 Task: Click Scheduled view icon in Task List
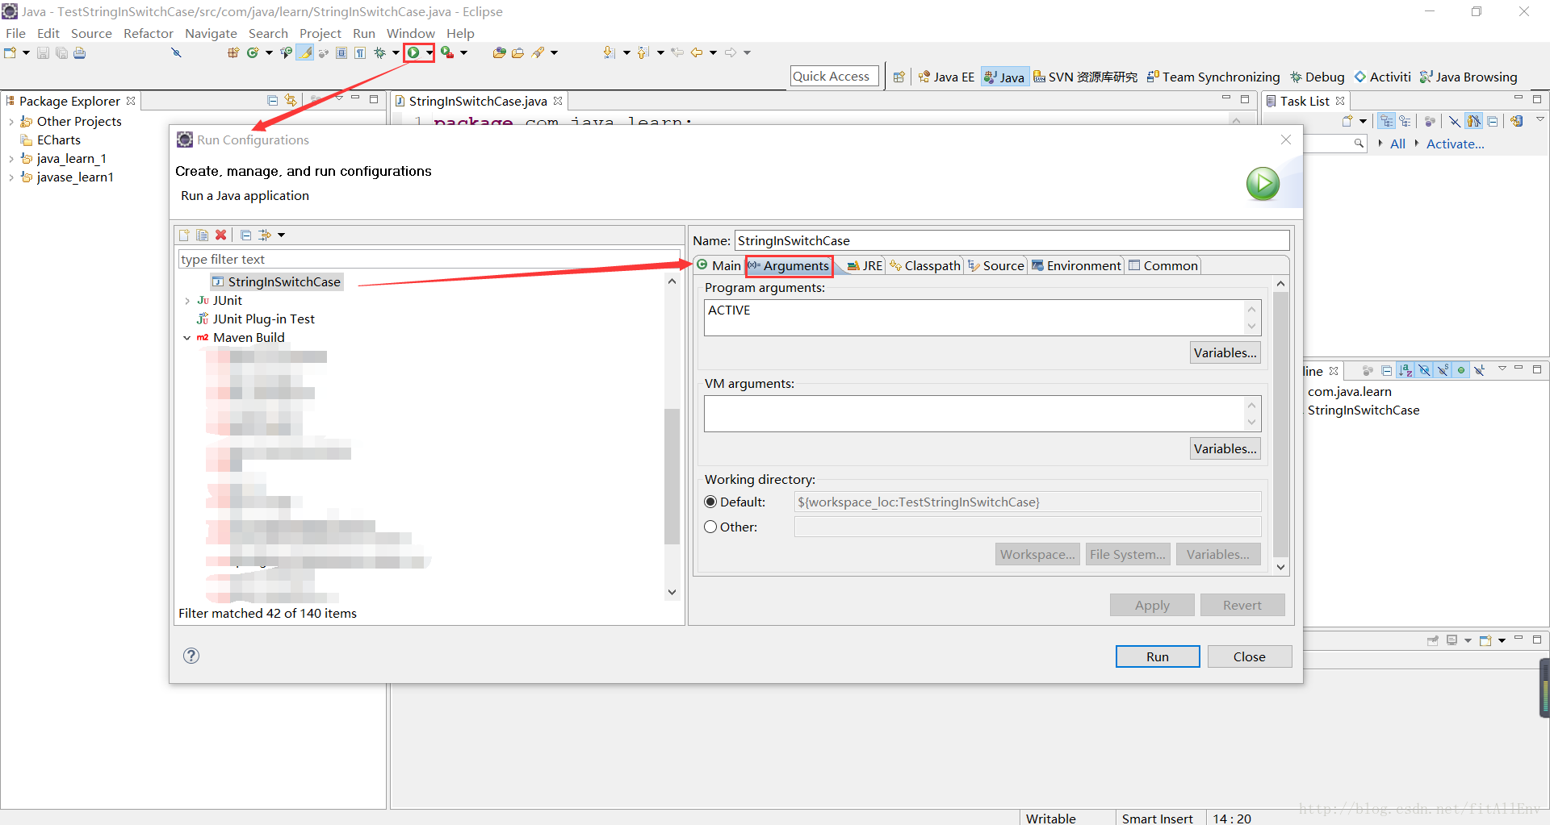click(1405, 121)
